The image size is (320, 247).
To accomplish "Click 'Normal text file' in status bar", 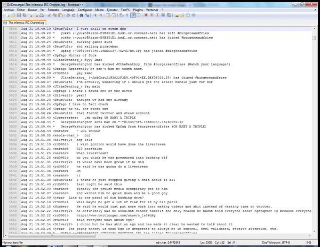I will coord(12,242).
